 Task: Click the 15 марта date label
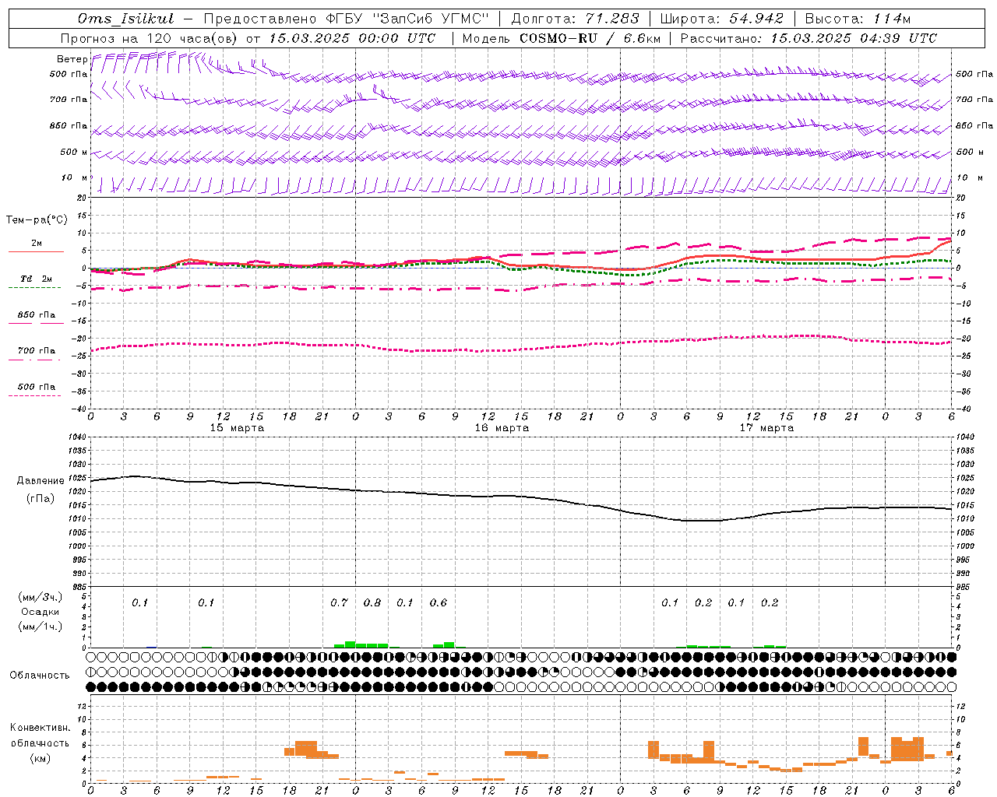point(237,428)
